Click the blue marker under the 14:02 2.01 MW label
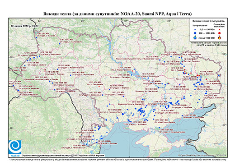The width and height of the screenshot is (235, 166). point(37,37)
